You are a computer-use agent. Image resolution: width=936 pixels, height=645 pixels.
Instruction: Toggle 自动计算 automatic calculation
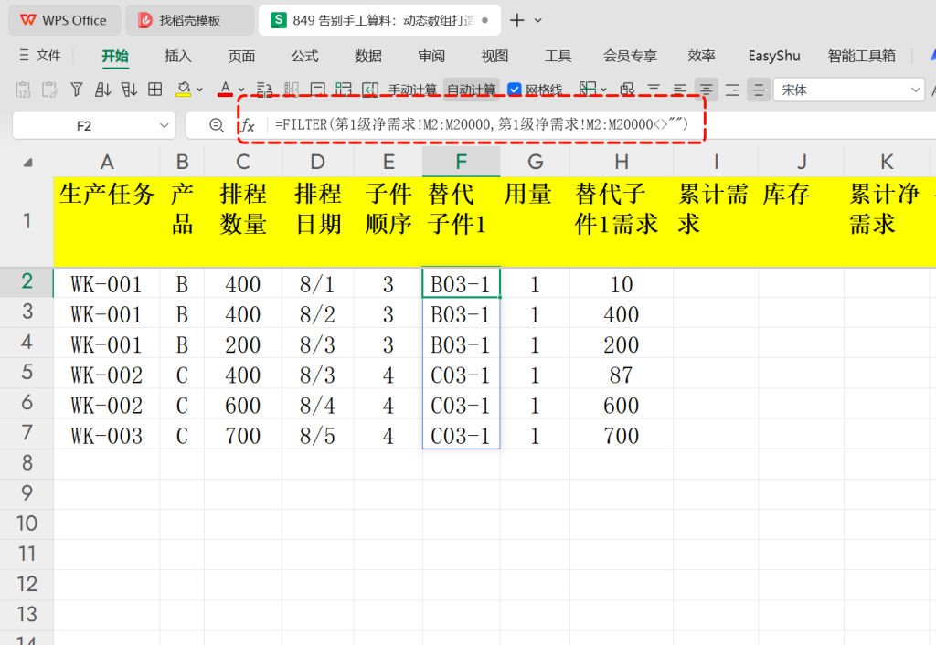pos(471,90)
